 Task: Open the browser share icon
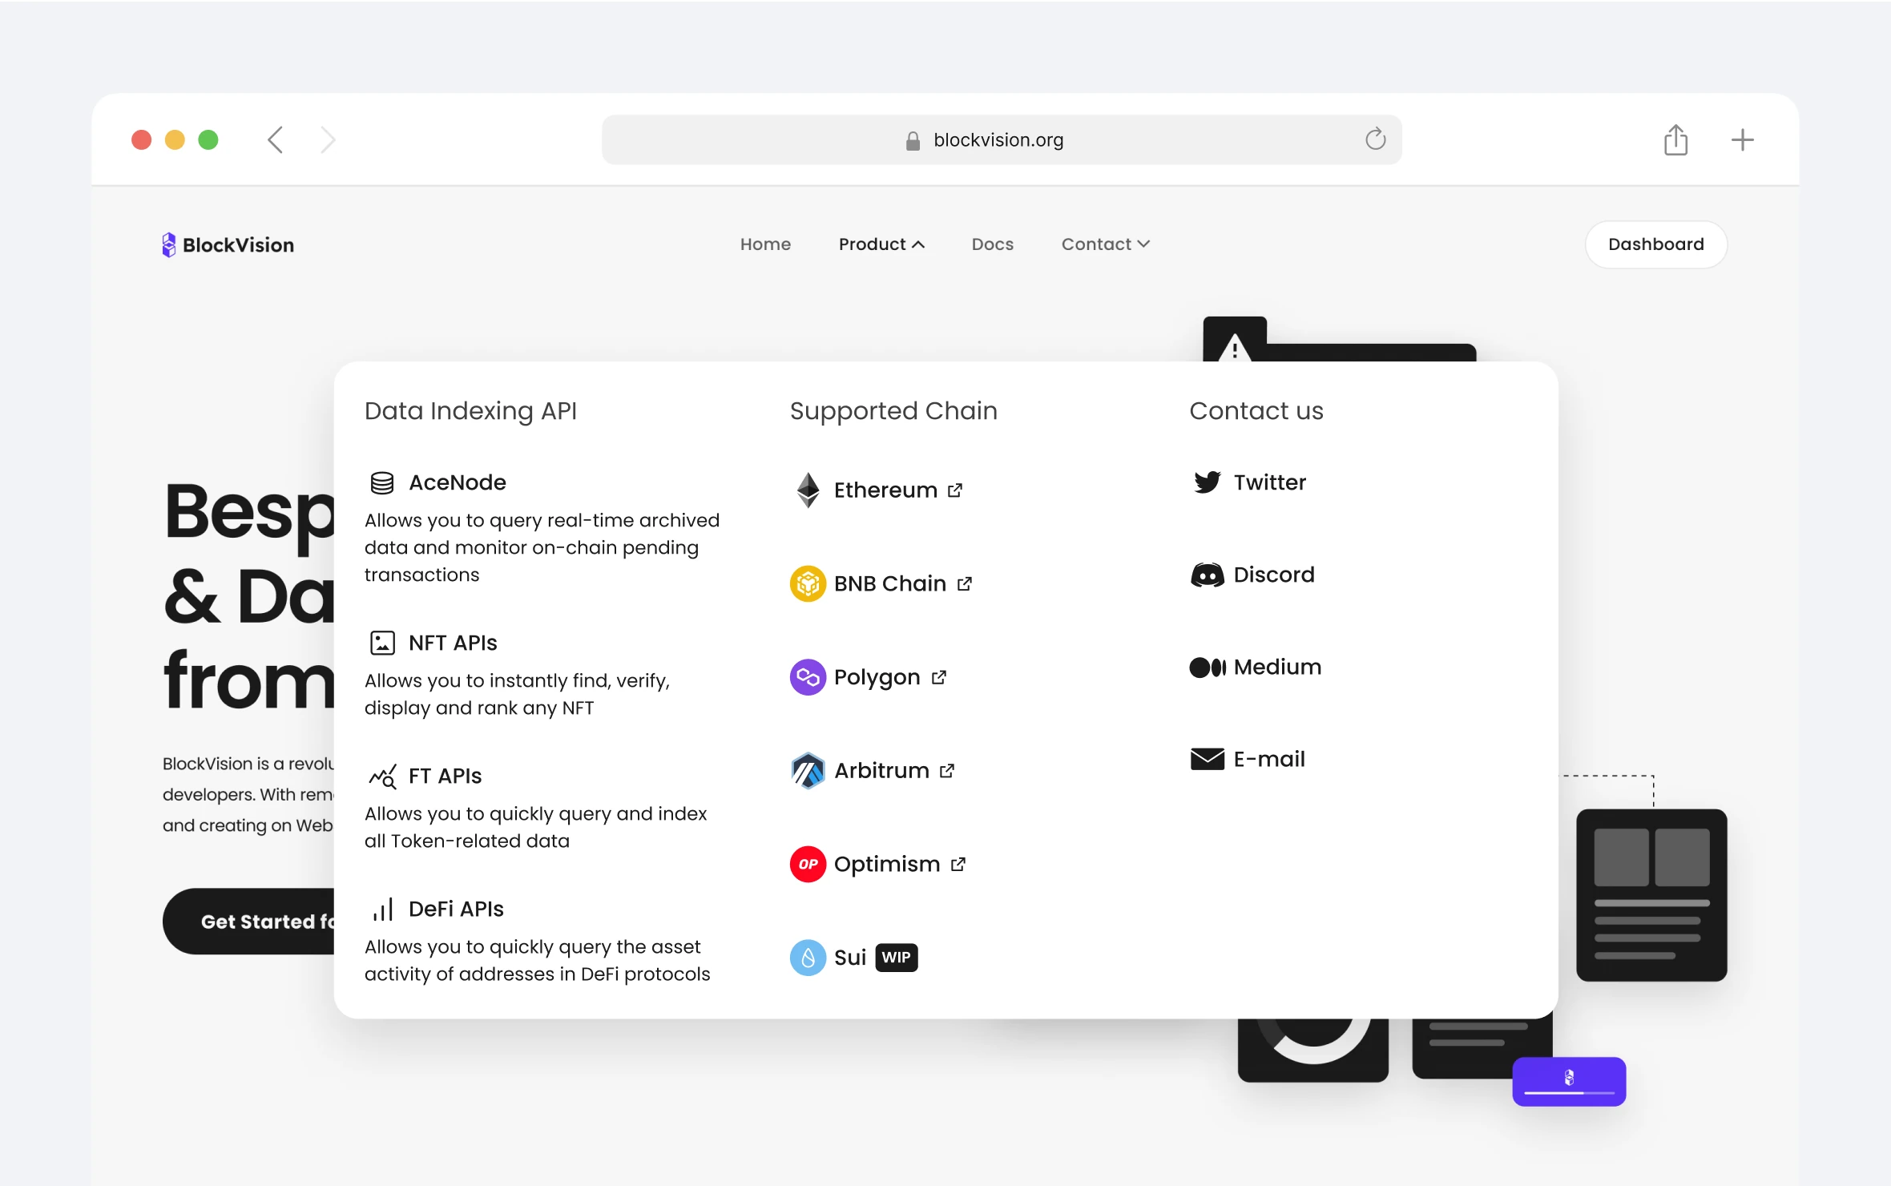tap(1675, 140)
